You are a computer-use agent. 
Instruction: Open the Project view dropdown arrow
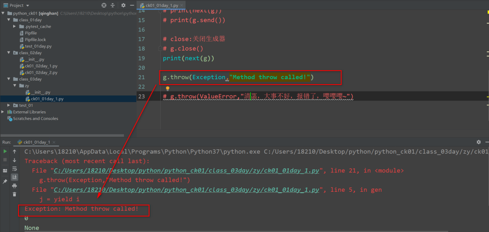[28, 5]
